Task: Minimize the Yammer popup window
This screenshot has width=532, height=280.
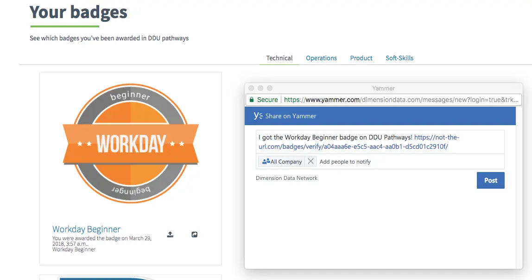Action: coord(260,88)
